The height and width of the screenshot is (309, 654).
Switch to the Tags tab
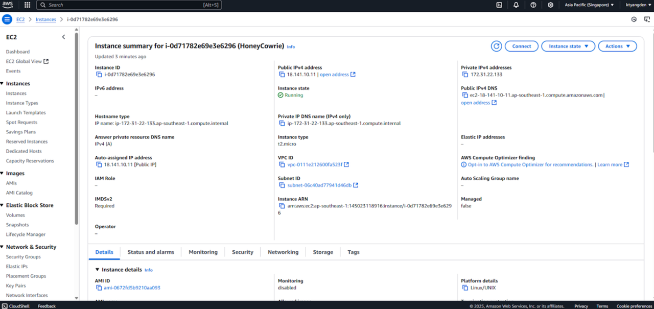(x=354, y=252)
